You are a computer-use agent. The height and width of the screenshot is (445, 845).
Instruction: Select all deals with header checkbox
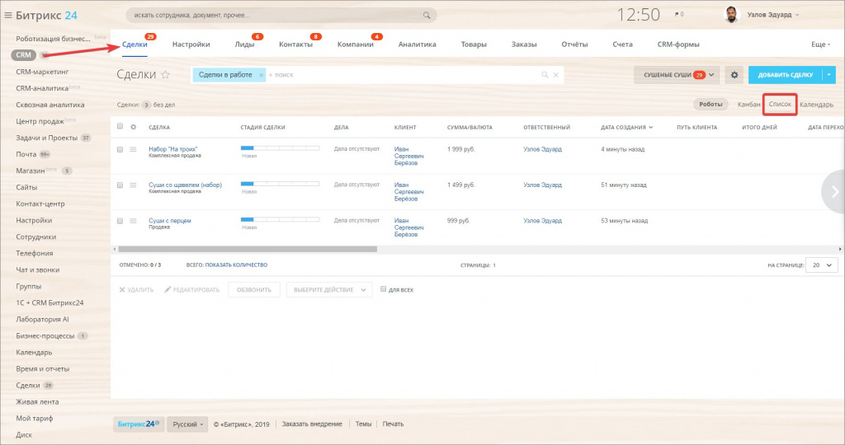pos(120,126)
